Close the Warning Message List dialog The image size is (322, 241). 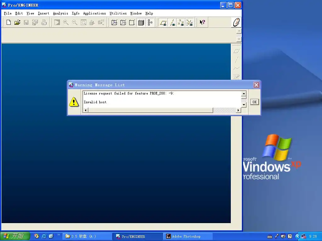pyautogui.click(x=256, y=85)
